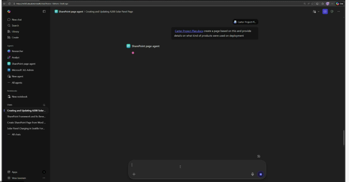Click the purple new chat compose button
349x182 pixels.
pos(325,12)
